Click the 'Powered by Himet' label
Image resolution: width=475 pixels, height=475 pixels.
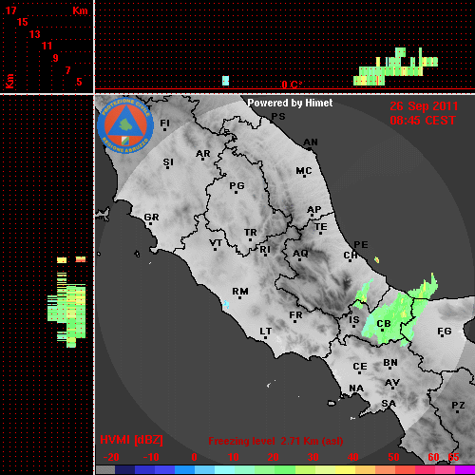coord(290,103)
